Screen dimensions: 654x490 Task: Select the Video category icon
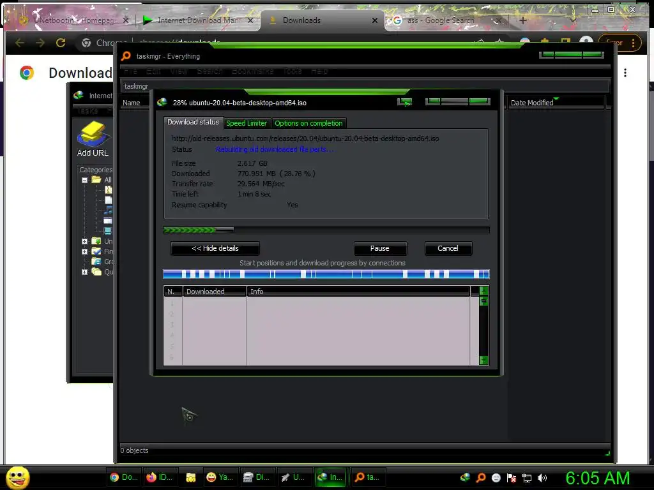(109, 230)
